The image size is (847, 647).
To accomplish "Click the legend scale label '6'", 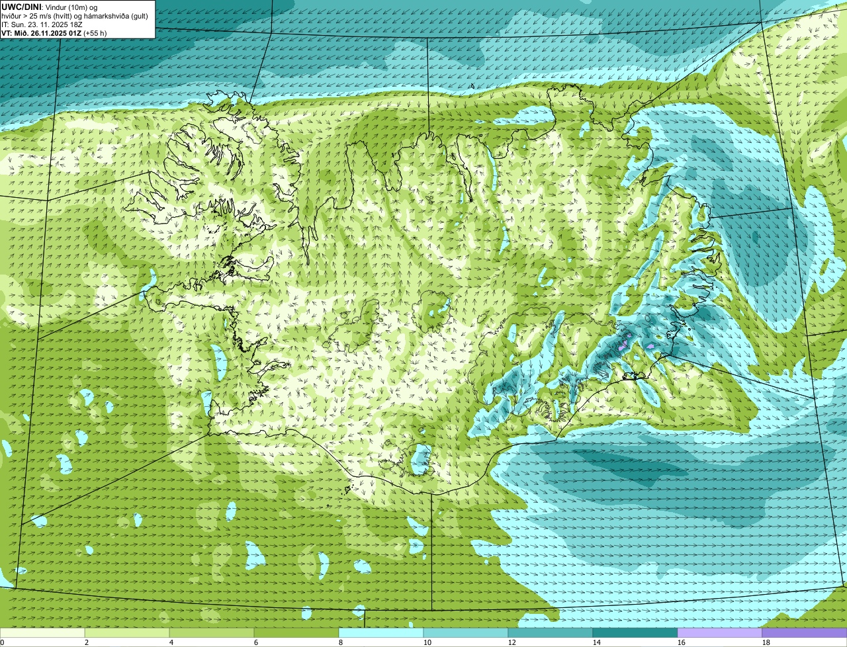I will pyautogui.click(x=256, y=642).
